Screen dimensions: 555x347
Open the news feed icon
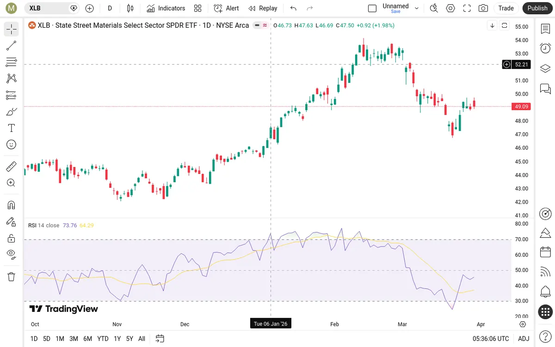(545, 272)
